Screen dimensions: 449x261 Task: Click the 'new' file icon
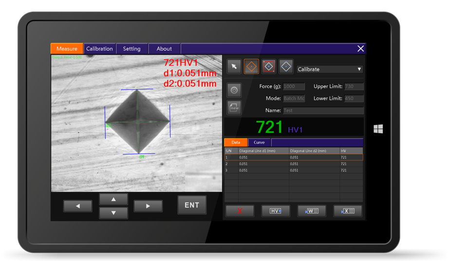point(234,107)
